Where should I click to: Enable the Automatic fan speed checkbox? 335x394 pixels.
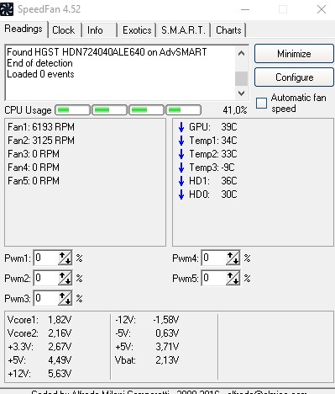[261, 103]
